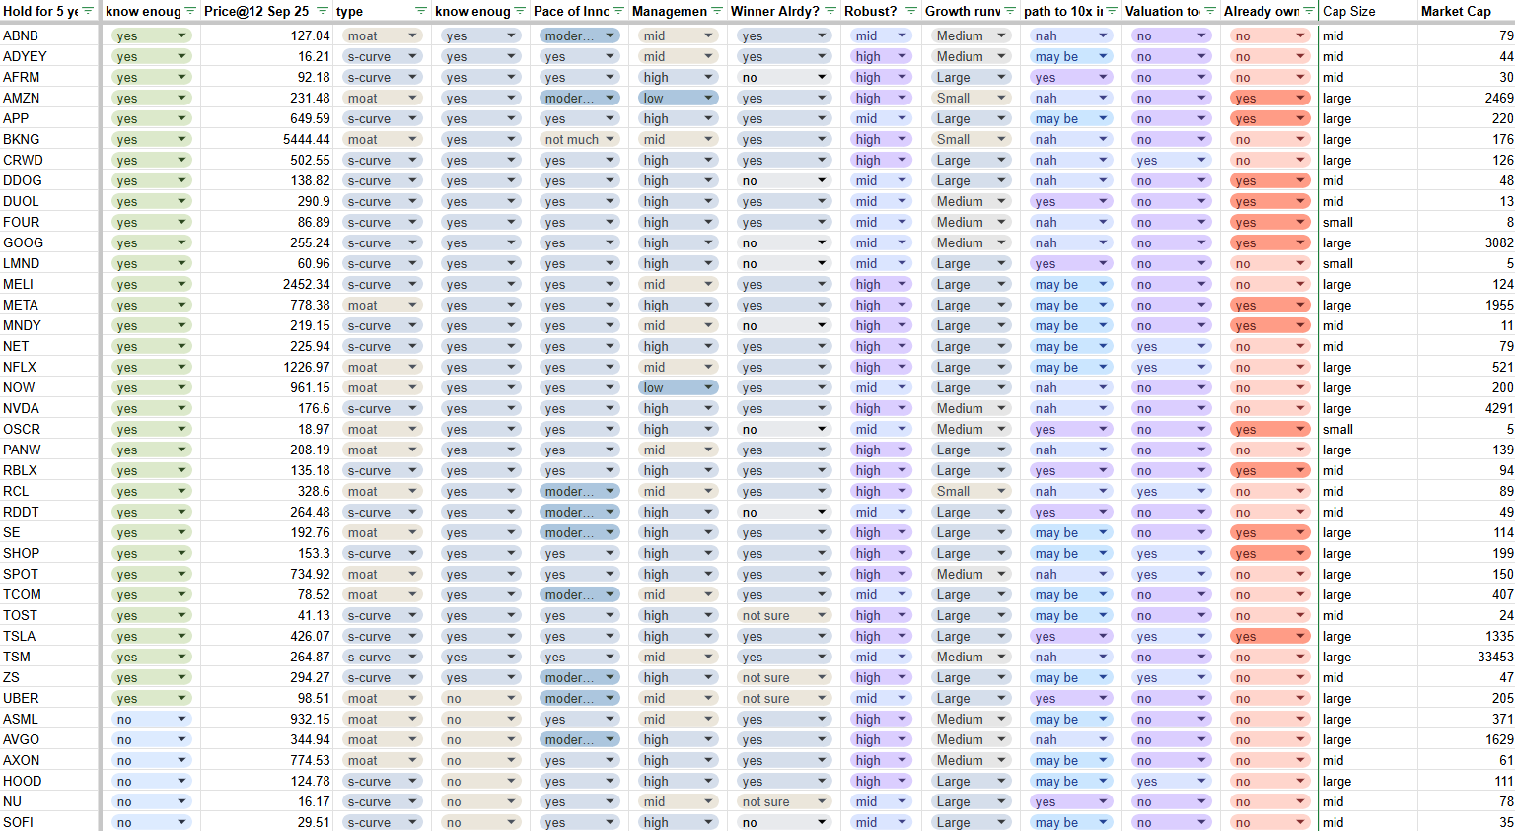Open filter icon on Managemen column header

coord(717,11)
